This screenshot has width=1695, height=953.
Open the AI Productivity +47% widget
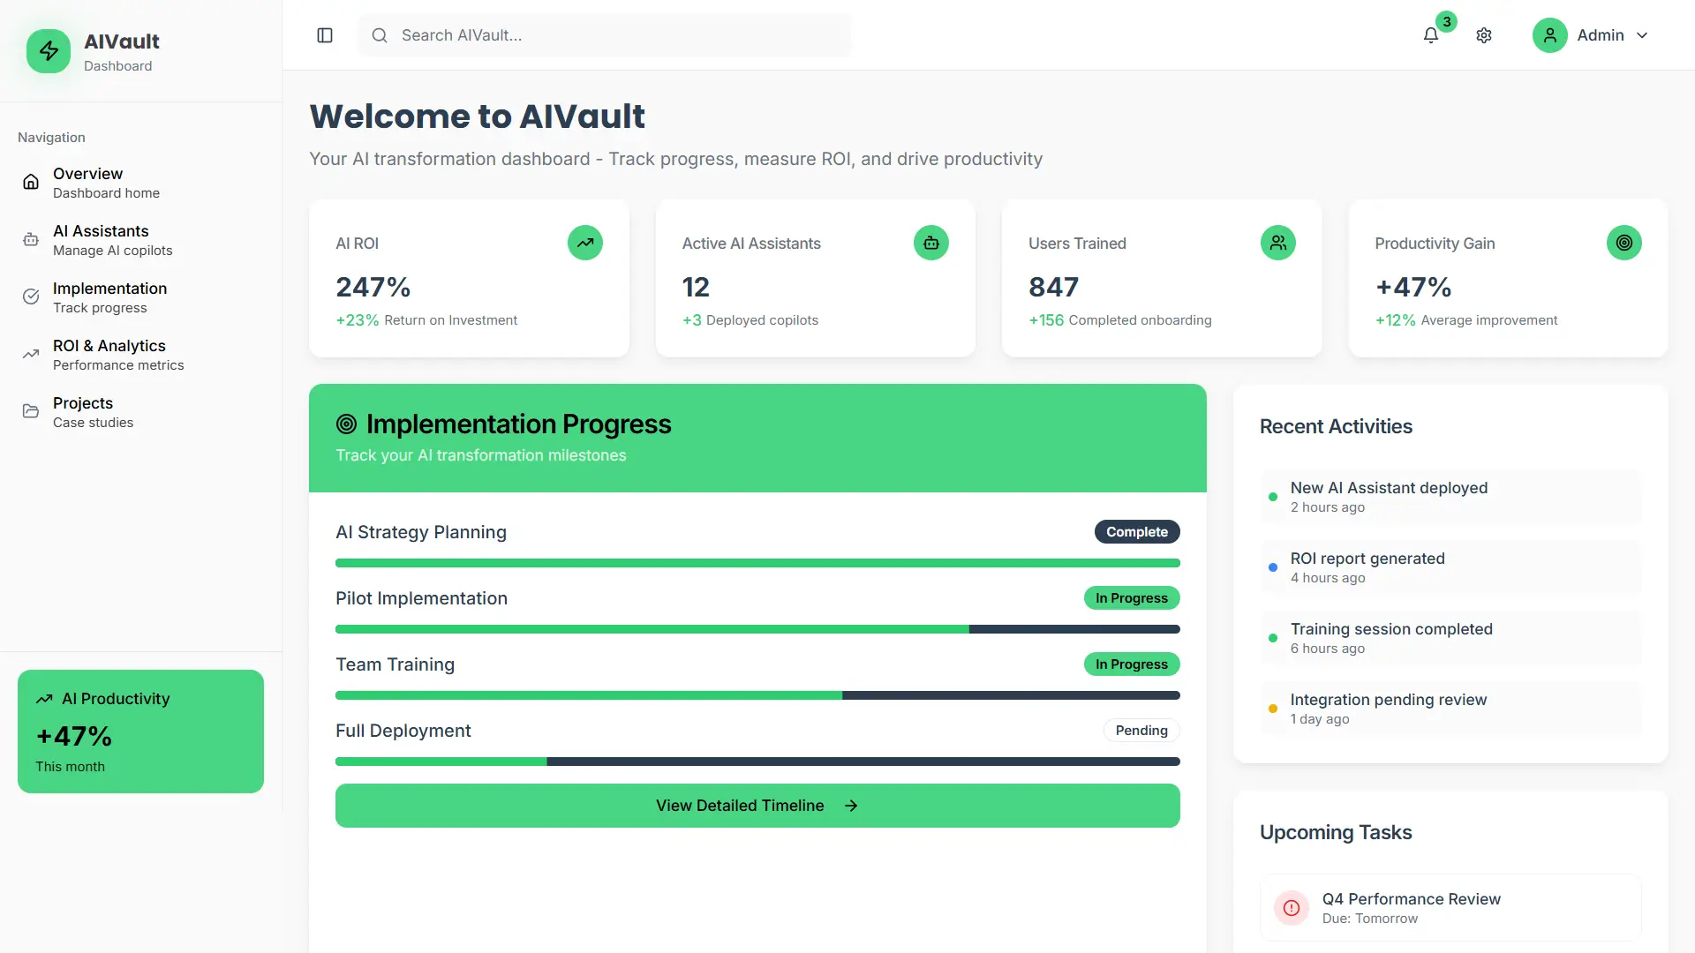[140, 732]
